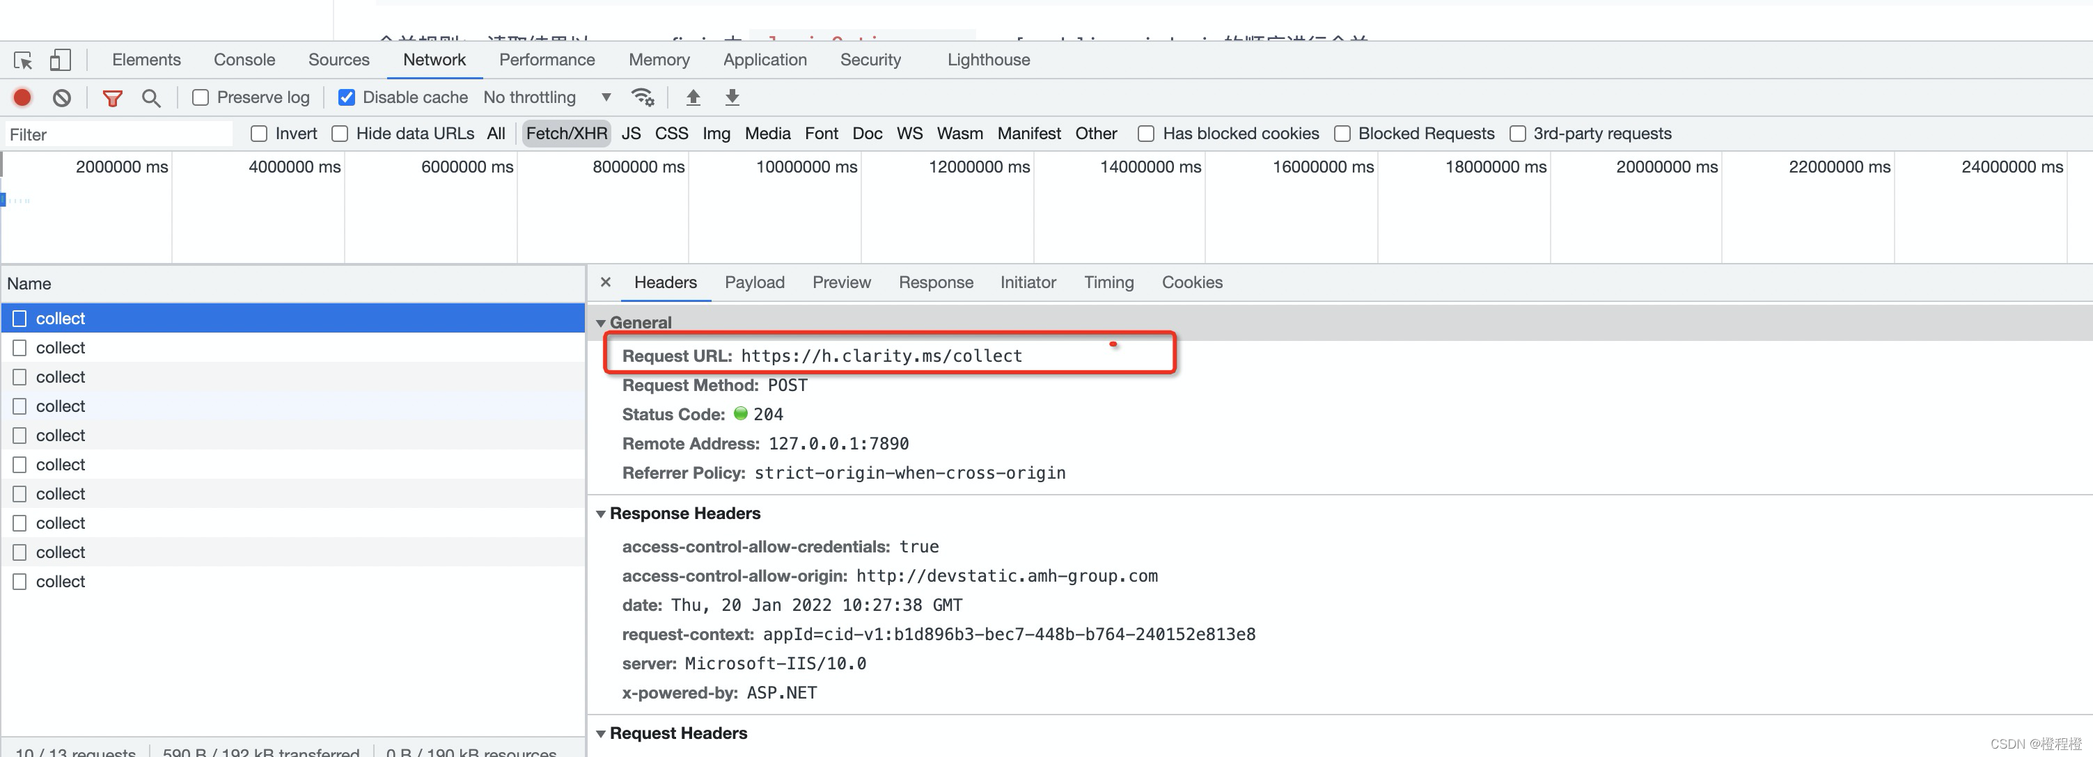The width and height of the screenshot is (2093, 757).
Task: Open the network conditions wifi icon
Action: click(x=642, y=97)
